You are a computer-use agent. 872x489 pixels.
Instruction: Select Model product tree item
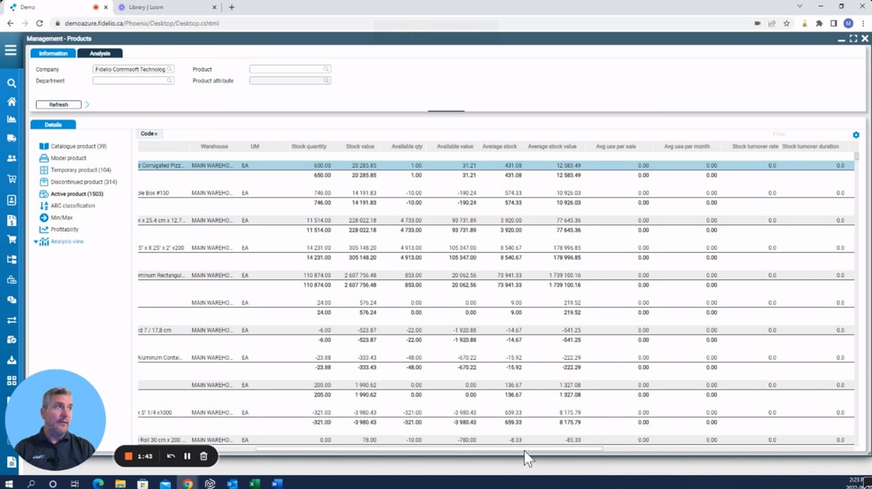68,158
